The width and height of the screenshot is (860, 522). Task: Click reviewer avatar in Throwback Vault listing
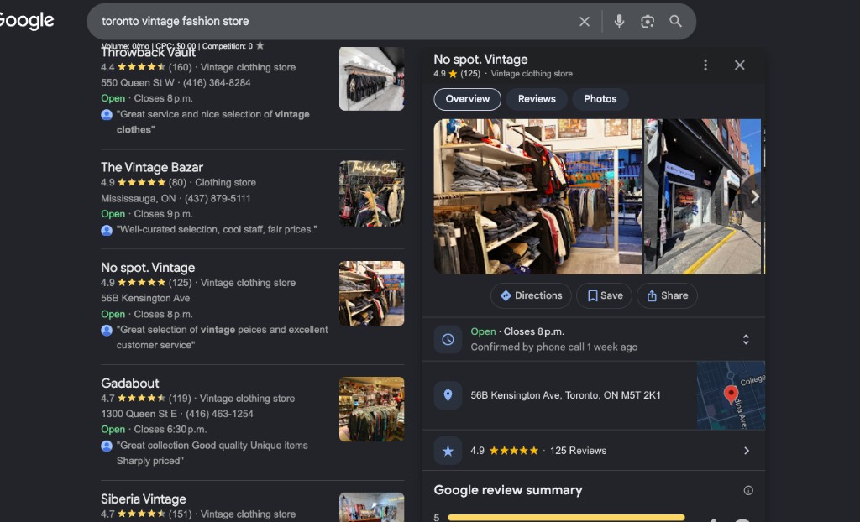tap(107, 115)
